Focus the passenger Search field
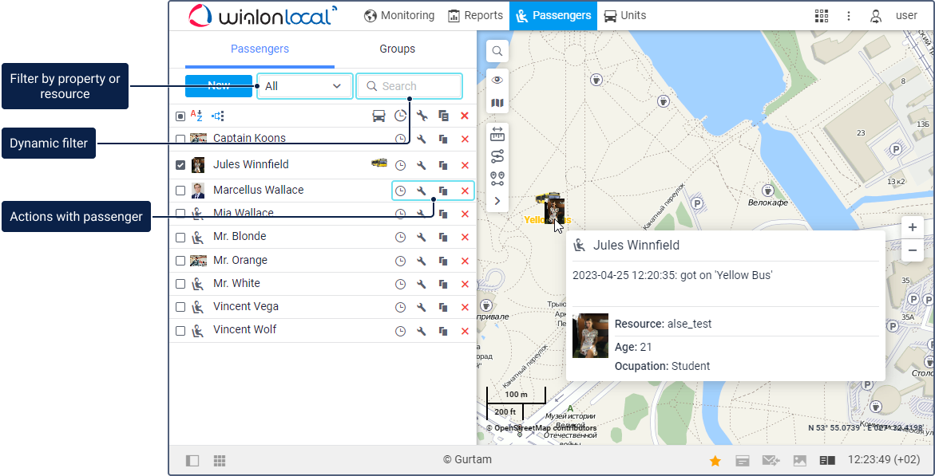Viewport: 935px width, 476px height. pos(409,86)
